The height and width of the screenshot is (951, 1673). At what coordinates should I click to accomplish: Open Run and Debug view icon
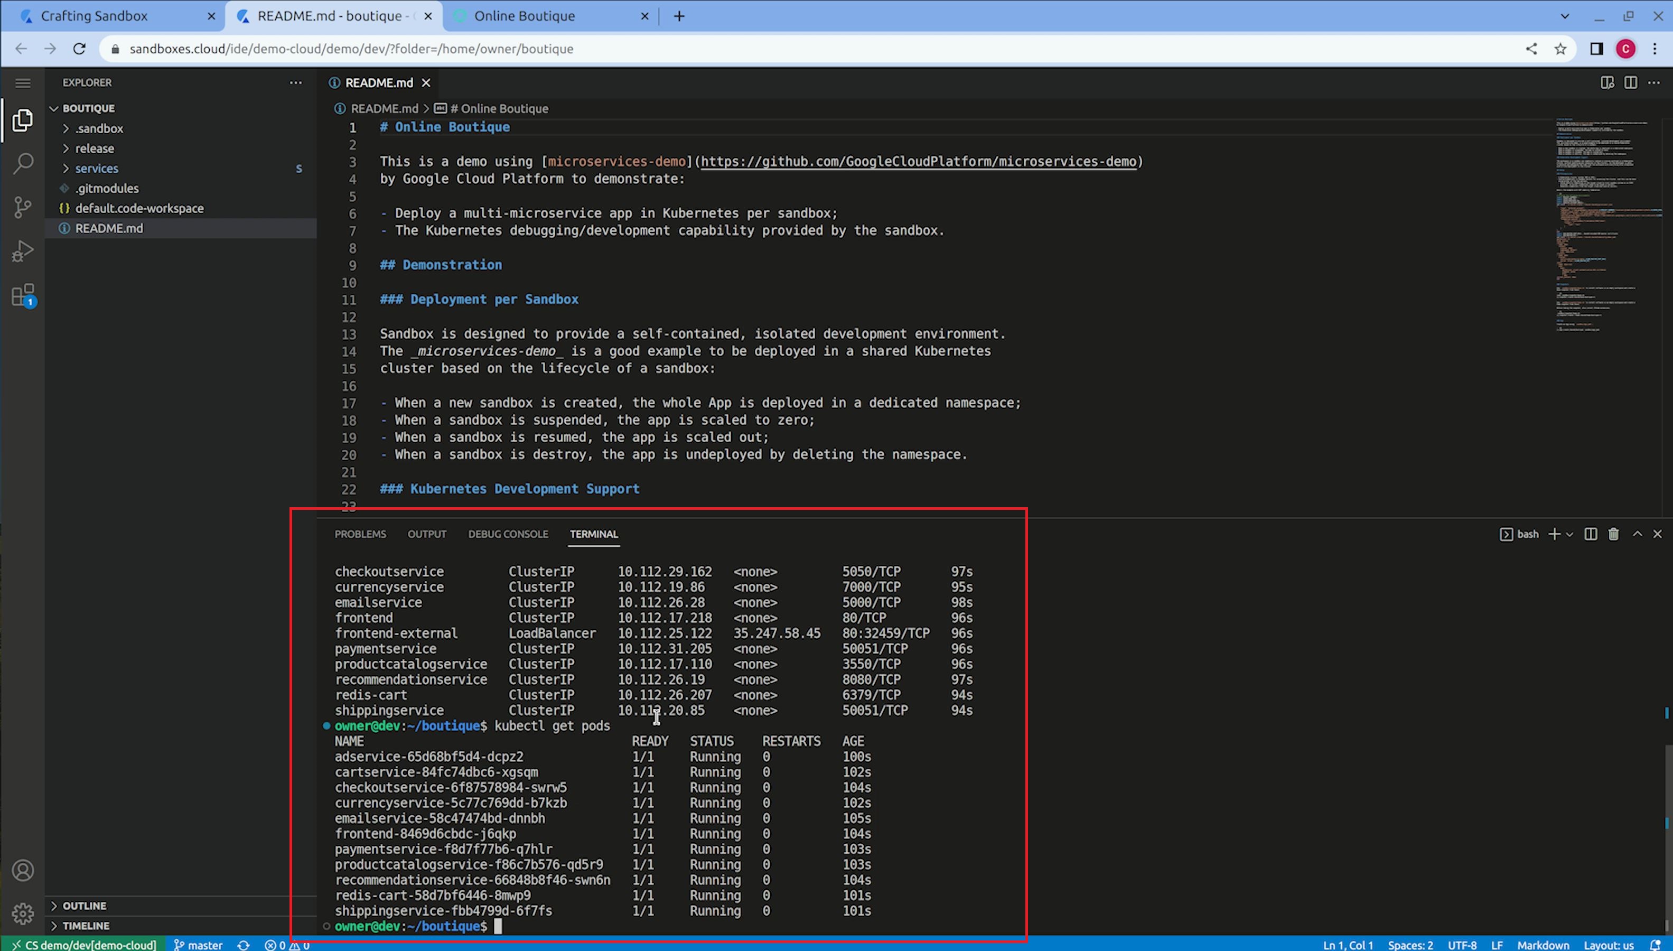point(23,251)
